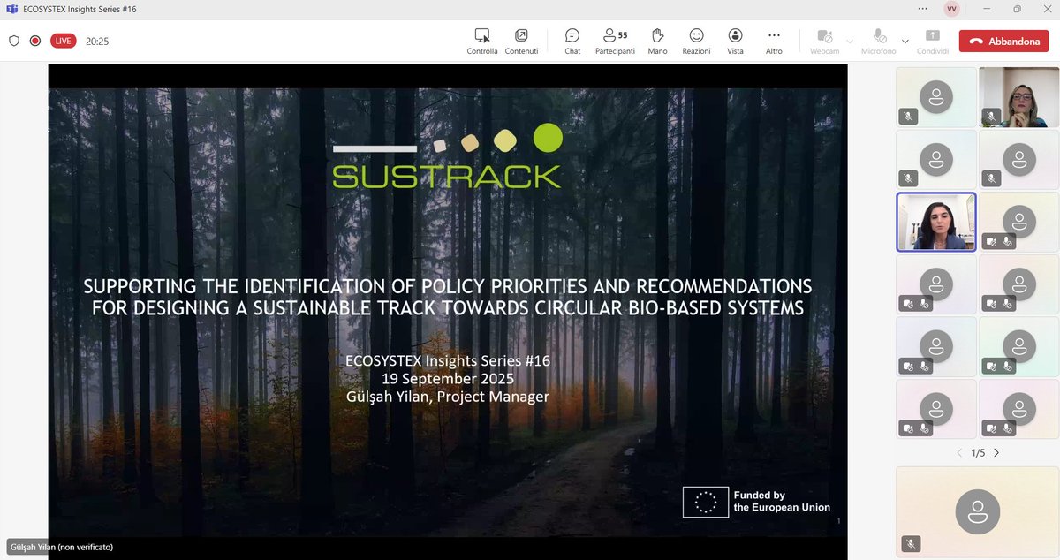This screenshot has width=1060, height=560.
Task: Go to previous participant page arrow
Action: pos(959,453)
